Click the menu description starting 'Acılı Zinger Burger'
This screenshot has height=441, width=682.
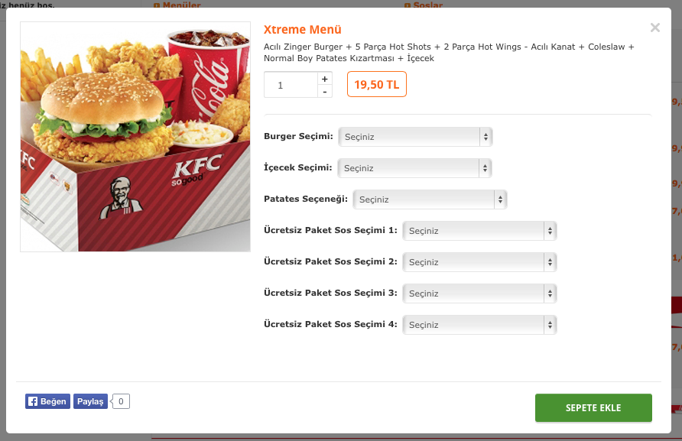(449, 52)
